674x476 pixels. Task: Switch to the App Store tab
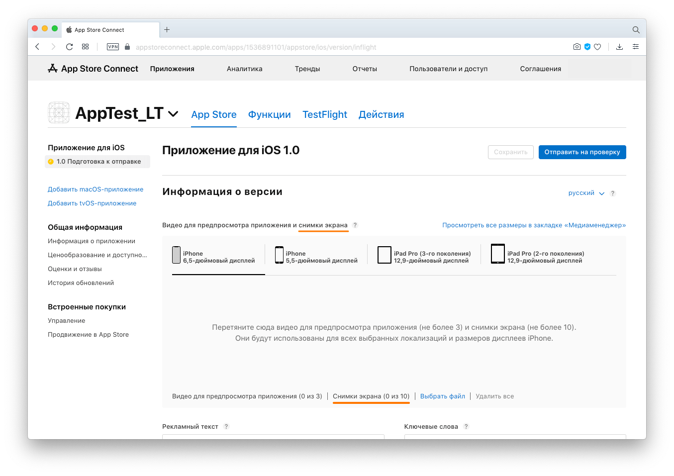tap(214, 114)
